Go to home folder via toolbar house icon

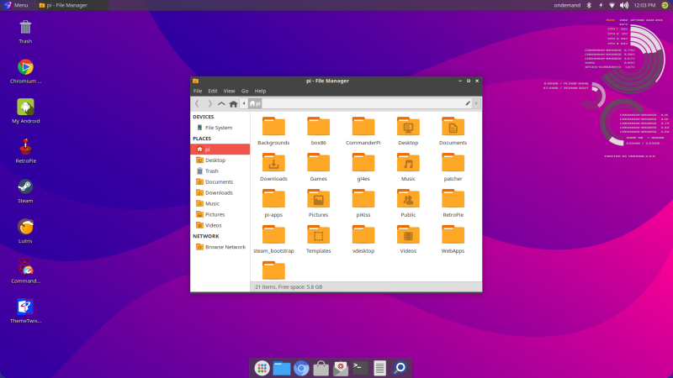point(233,103)
